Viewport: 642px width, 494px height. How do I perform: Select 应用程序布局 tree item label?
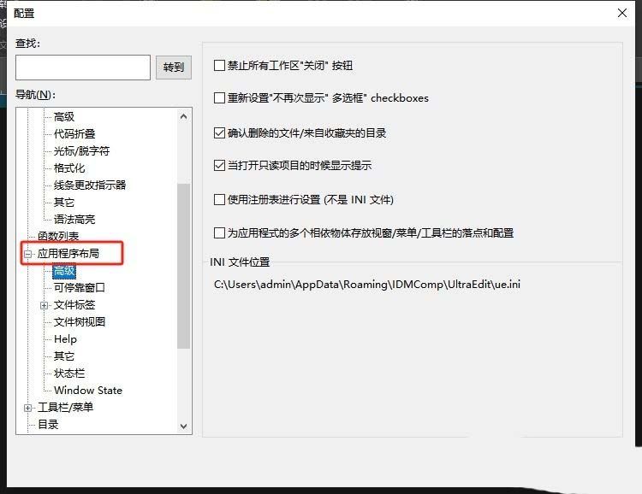click(x=68, y=254)
